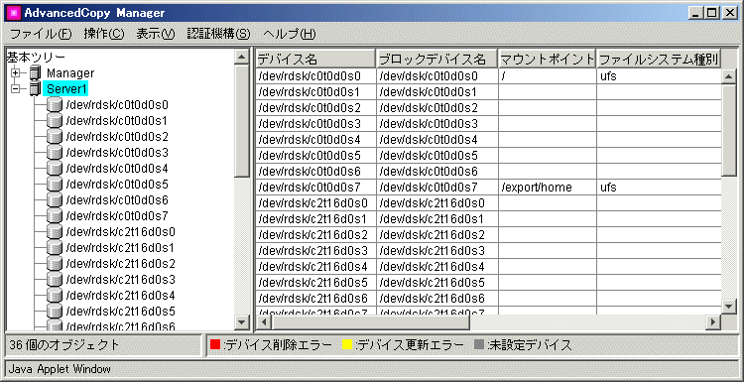Click table cell /dev/dsk/c2t16d0s6
The image size is (745, 382).
(x=436, y=299)
